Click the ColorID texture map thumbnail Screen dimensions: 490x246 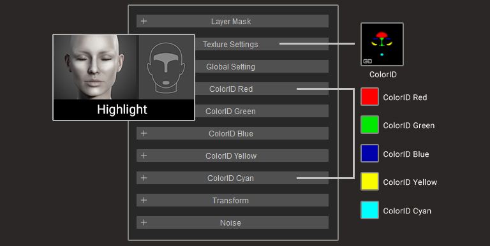pyautogui.click(x=382, y=45)
